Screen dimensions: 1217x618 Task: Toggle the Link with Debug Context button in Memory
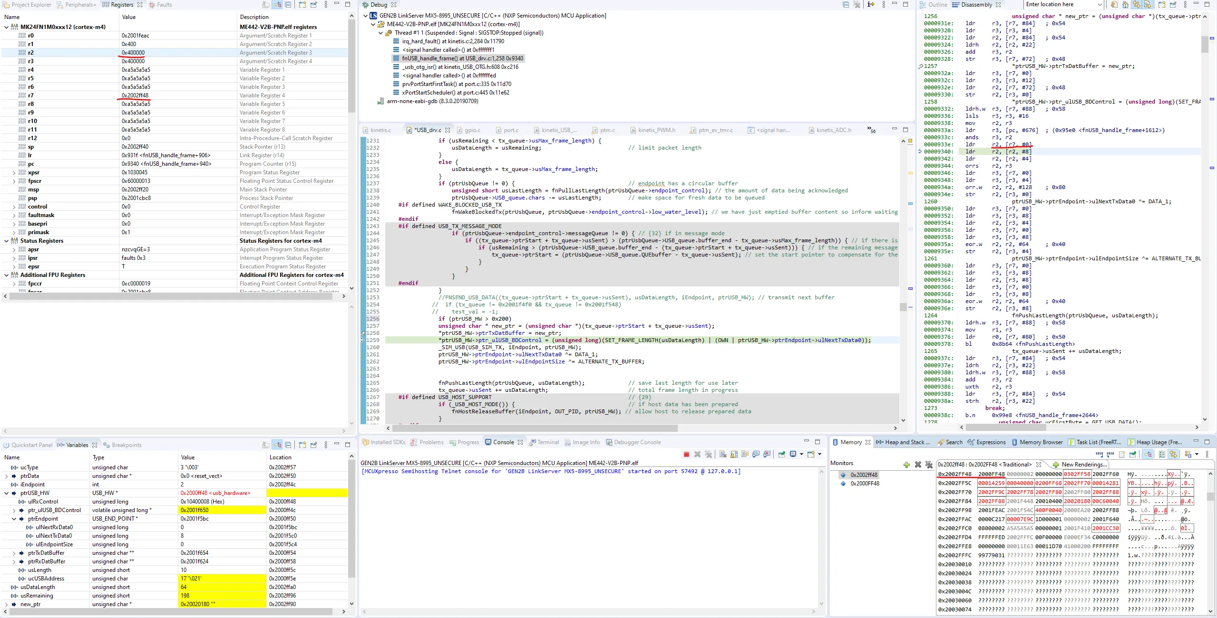[1173, 455]
